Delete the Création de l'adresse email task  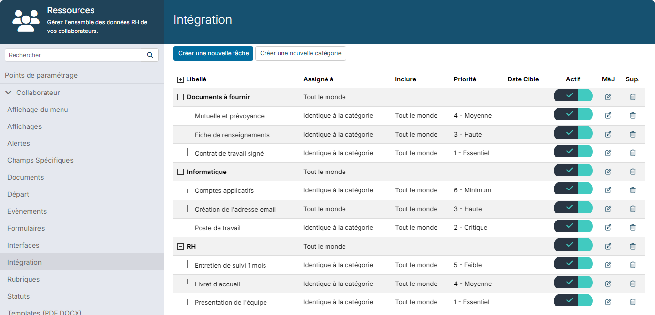633,209
